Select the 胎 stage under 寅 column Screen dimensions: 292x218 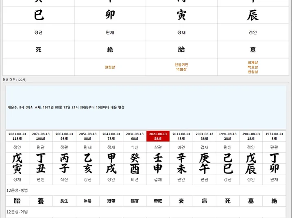[x=181, y=50]
